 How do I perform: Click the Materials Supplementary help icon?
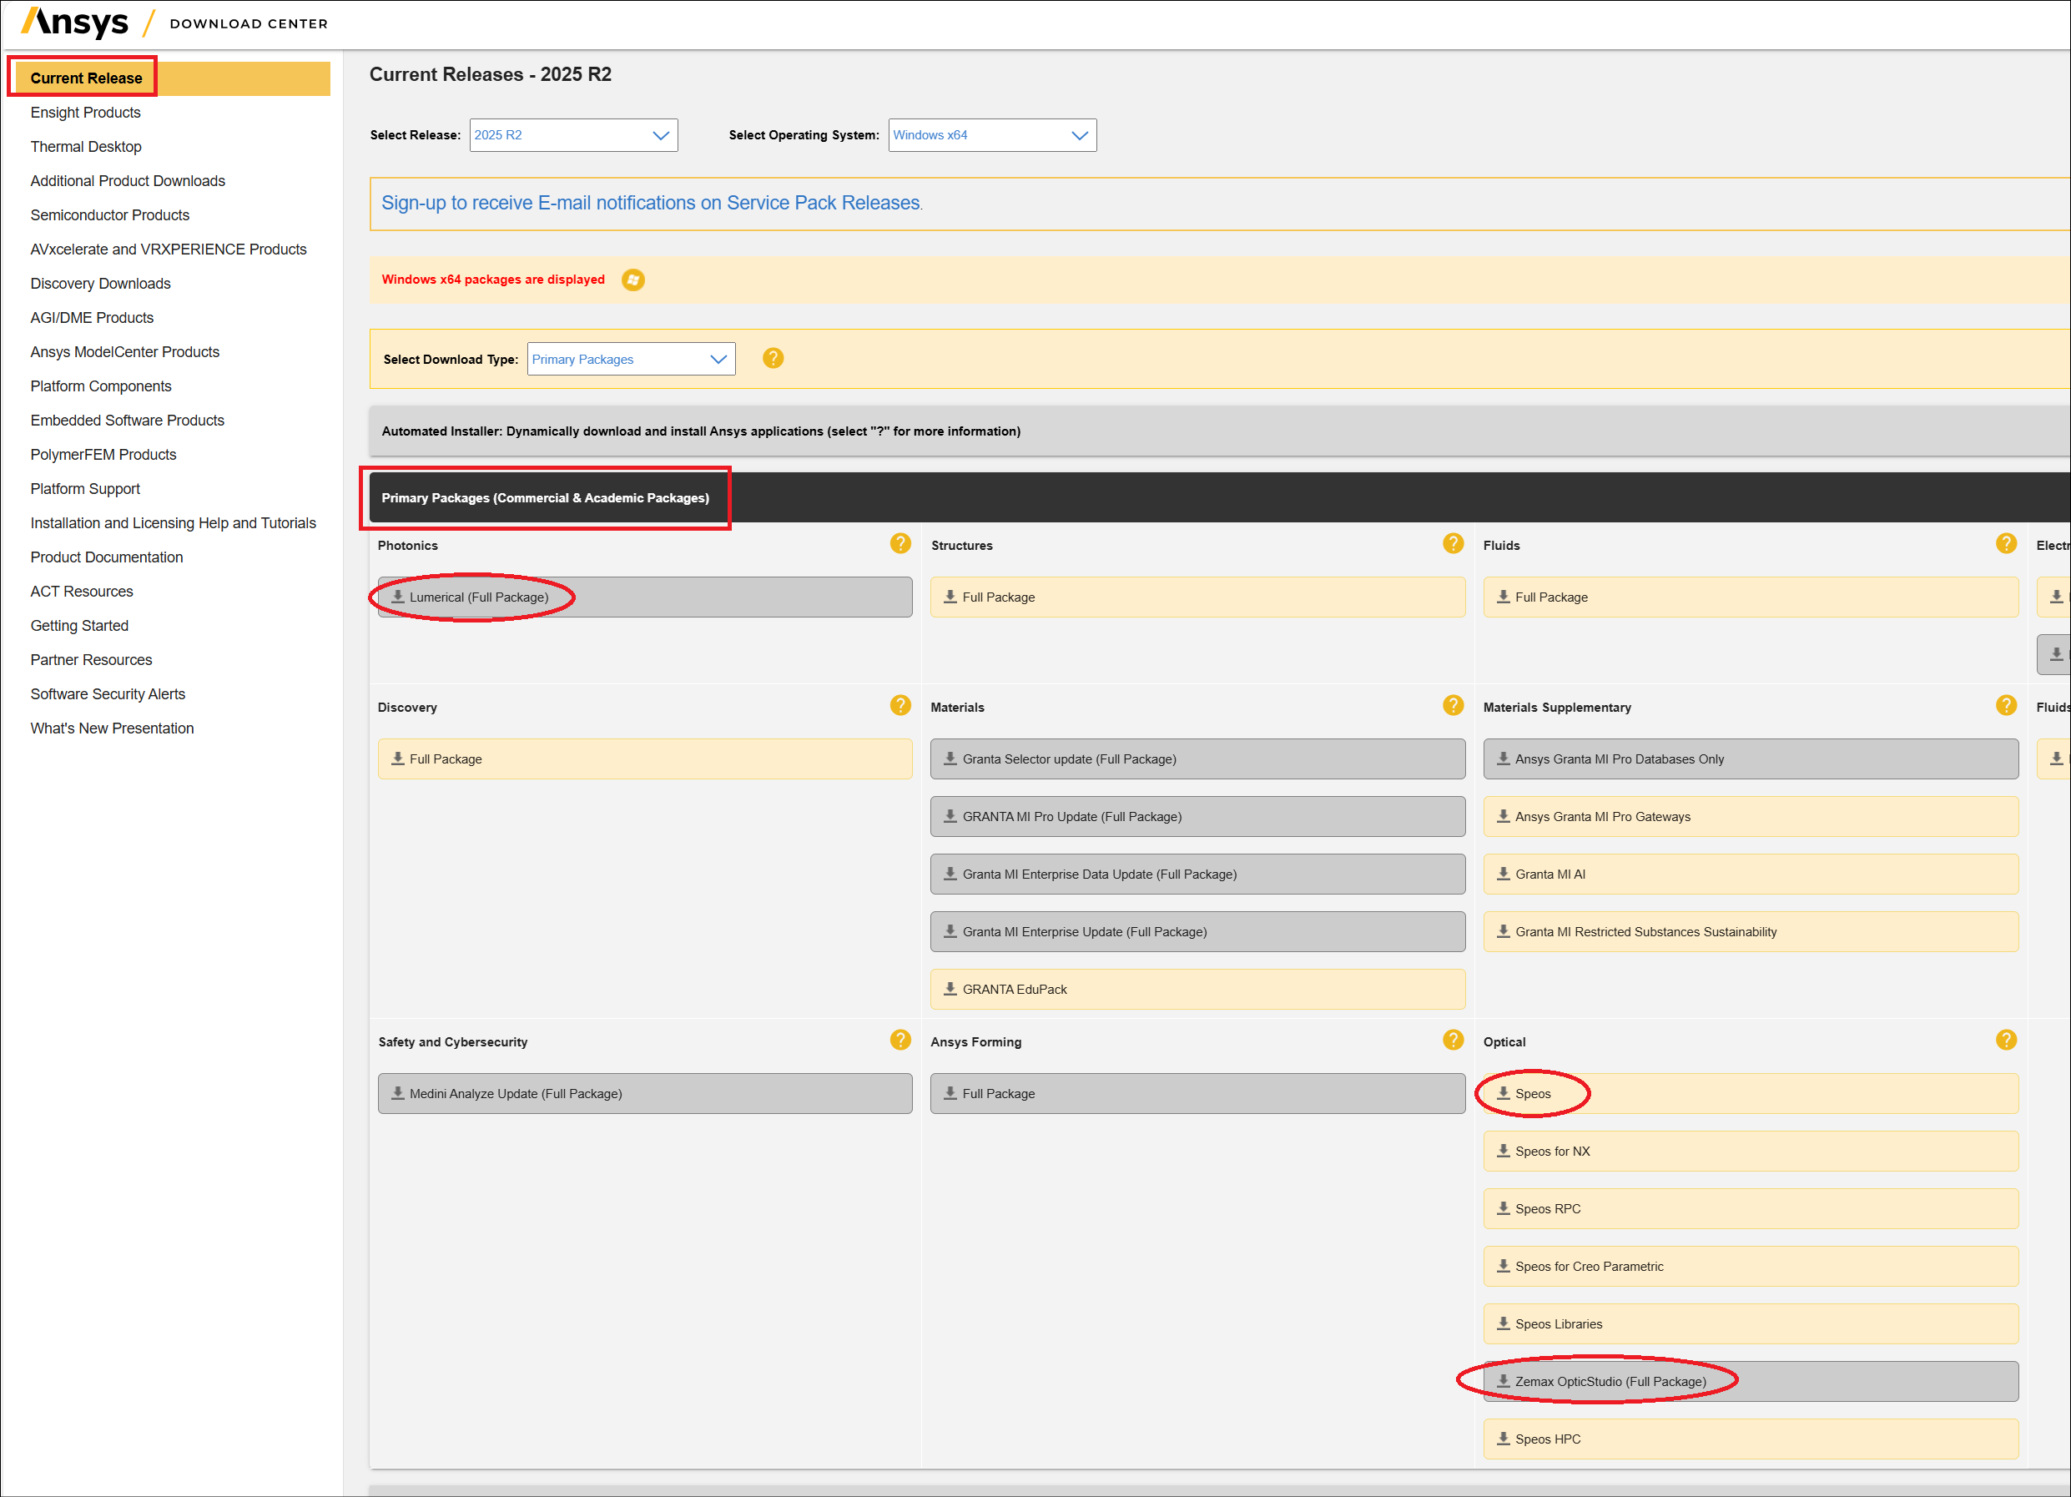[2005, 706]
